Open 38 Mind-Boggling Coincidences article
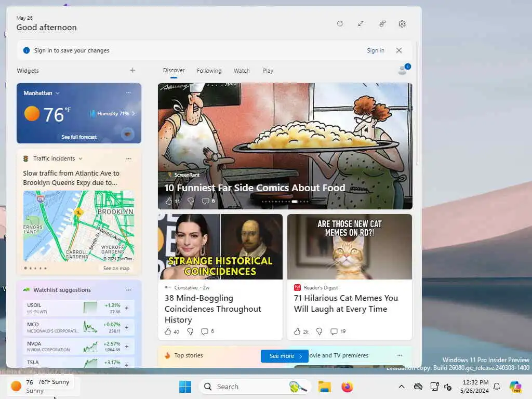Viewport: 532px width, 399px height. point(212,309)
